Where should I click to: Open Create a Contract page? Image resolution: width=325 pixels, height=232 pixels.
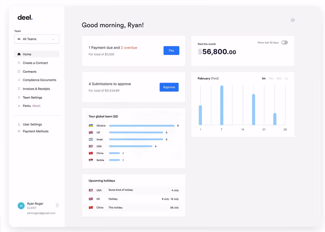pos(35,63)
